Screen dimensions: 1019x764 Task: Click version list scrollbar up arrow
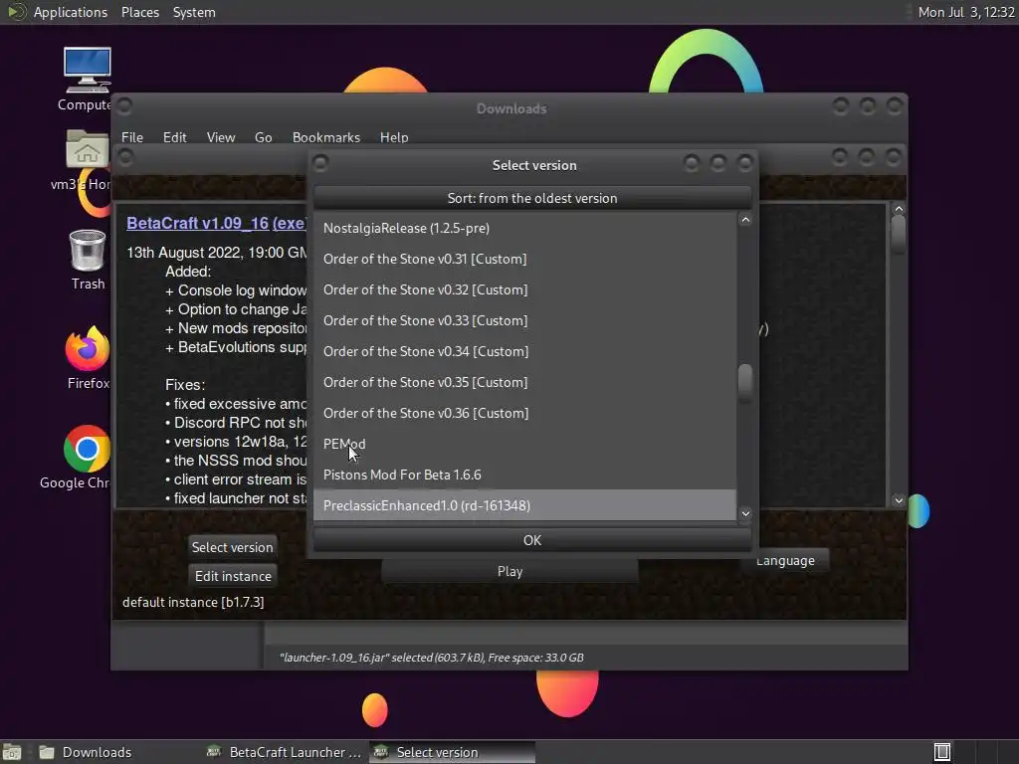[x=745, y=220]
